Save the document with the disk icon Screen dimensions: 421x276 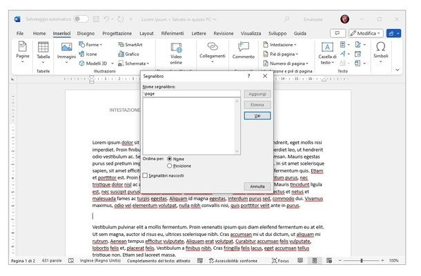point(96,19)
